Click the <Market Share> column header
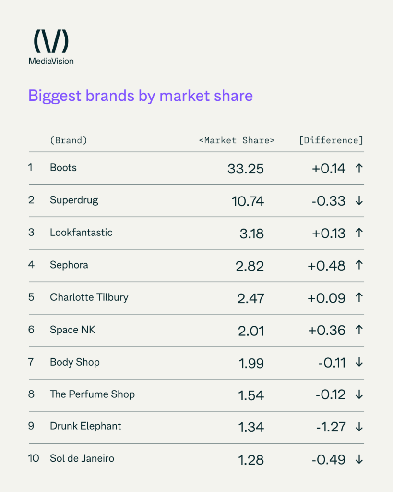 [x=237, y=140]
